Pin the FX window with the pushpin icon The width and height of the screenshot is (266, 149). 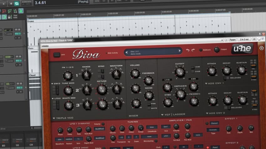click(260, 34)
